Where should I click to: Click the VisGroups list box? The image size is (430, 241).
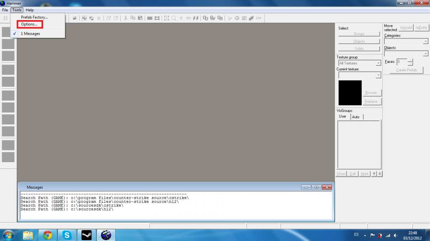coord(359,144)
